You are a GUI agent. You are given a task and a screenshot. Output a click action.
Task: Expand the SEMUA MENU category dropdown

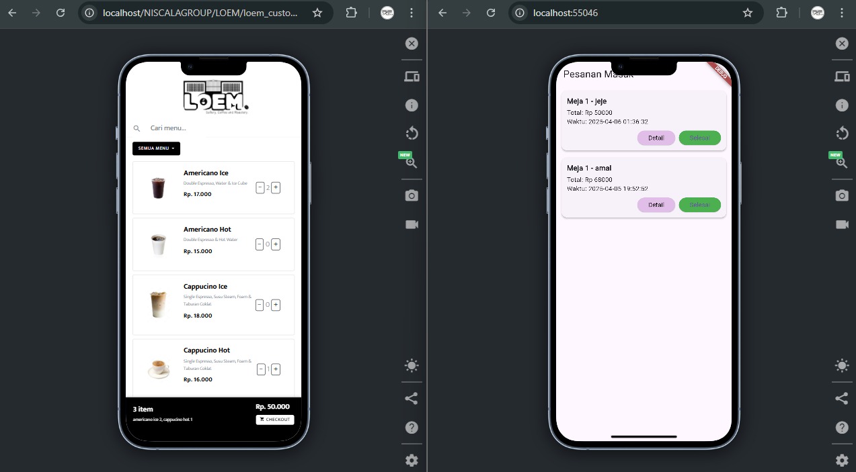click(x=156, y=148)
